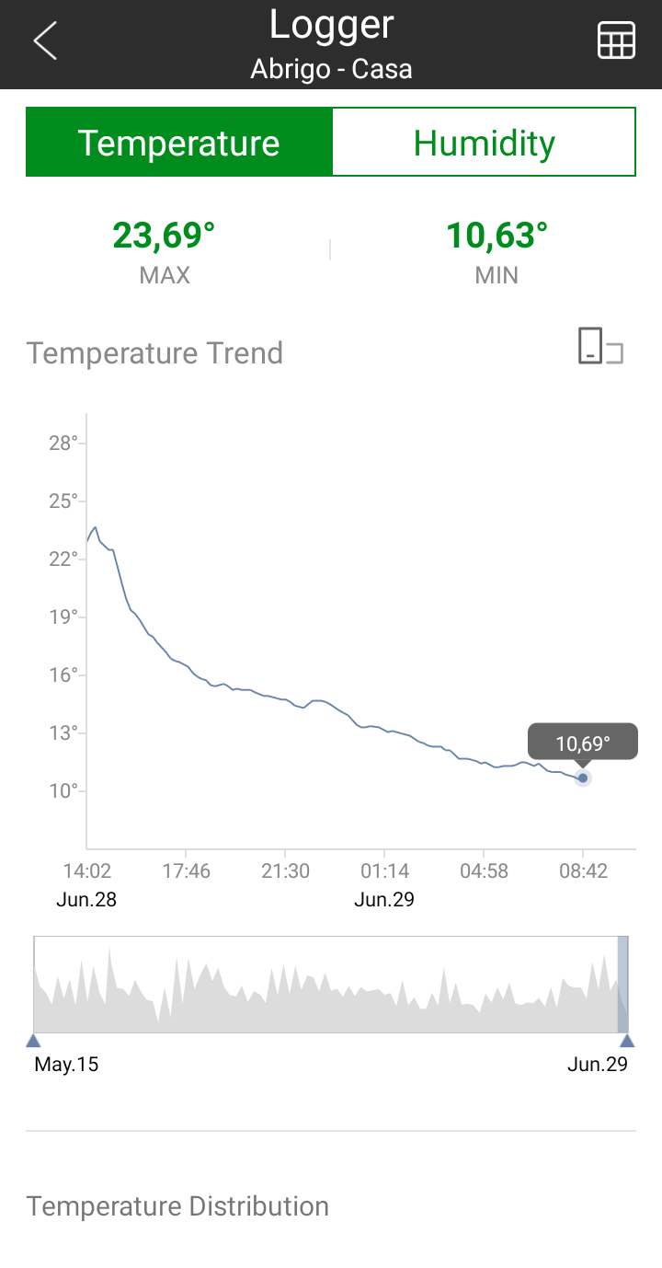Tap the Abrigo - Casa subtitle
Screen dimensions: 662x1268
coord(331,69)
